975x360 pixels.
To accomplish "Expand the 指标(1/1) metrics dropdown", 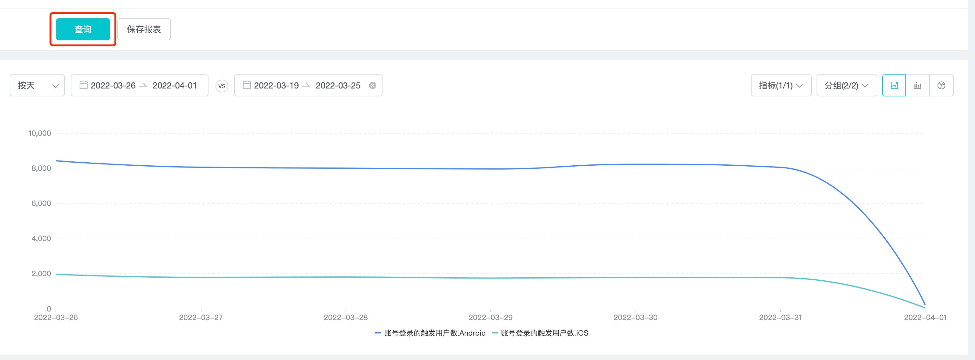I will tap(781, 85).
